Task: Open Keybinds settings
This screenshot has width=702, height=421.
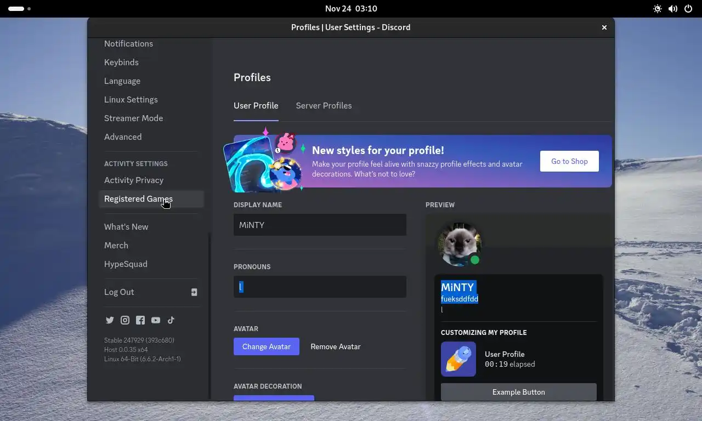Action: click(x=151, y=62)
